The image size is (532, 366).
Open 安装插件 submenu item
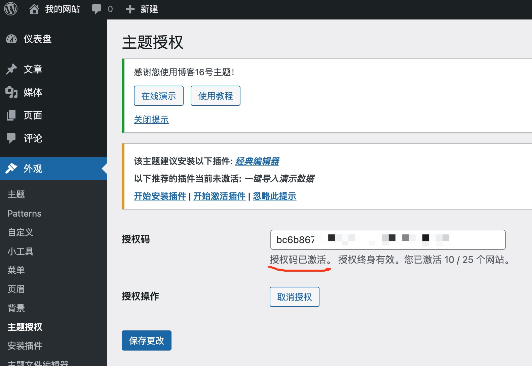point(25,346)
